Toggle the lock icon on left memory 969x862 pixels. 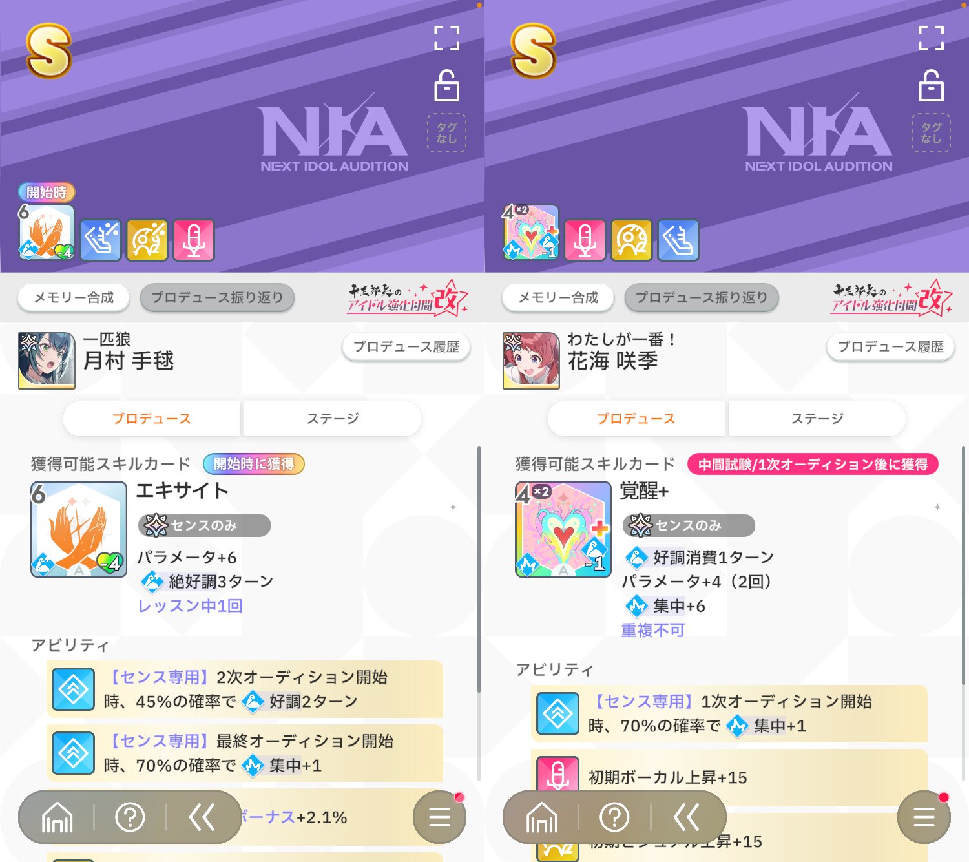click(447, 86)
